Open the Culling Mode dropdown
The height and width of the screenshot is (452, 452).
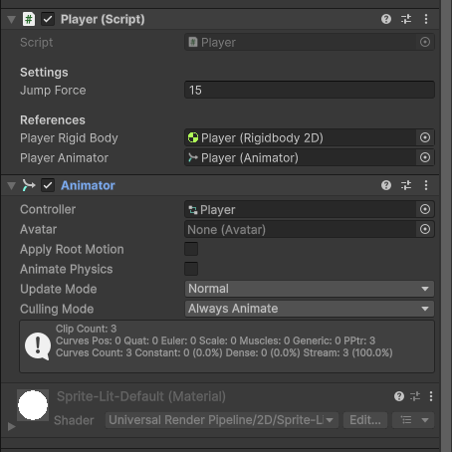point(310,309)
